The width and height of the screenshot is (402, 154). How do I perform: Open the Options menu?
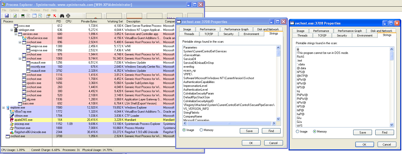tap(14, 10)
